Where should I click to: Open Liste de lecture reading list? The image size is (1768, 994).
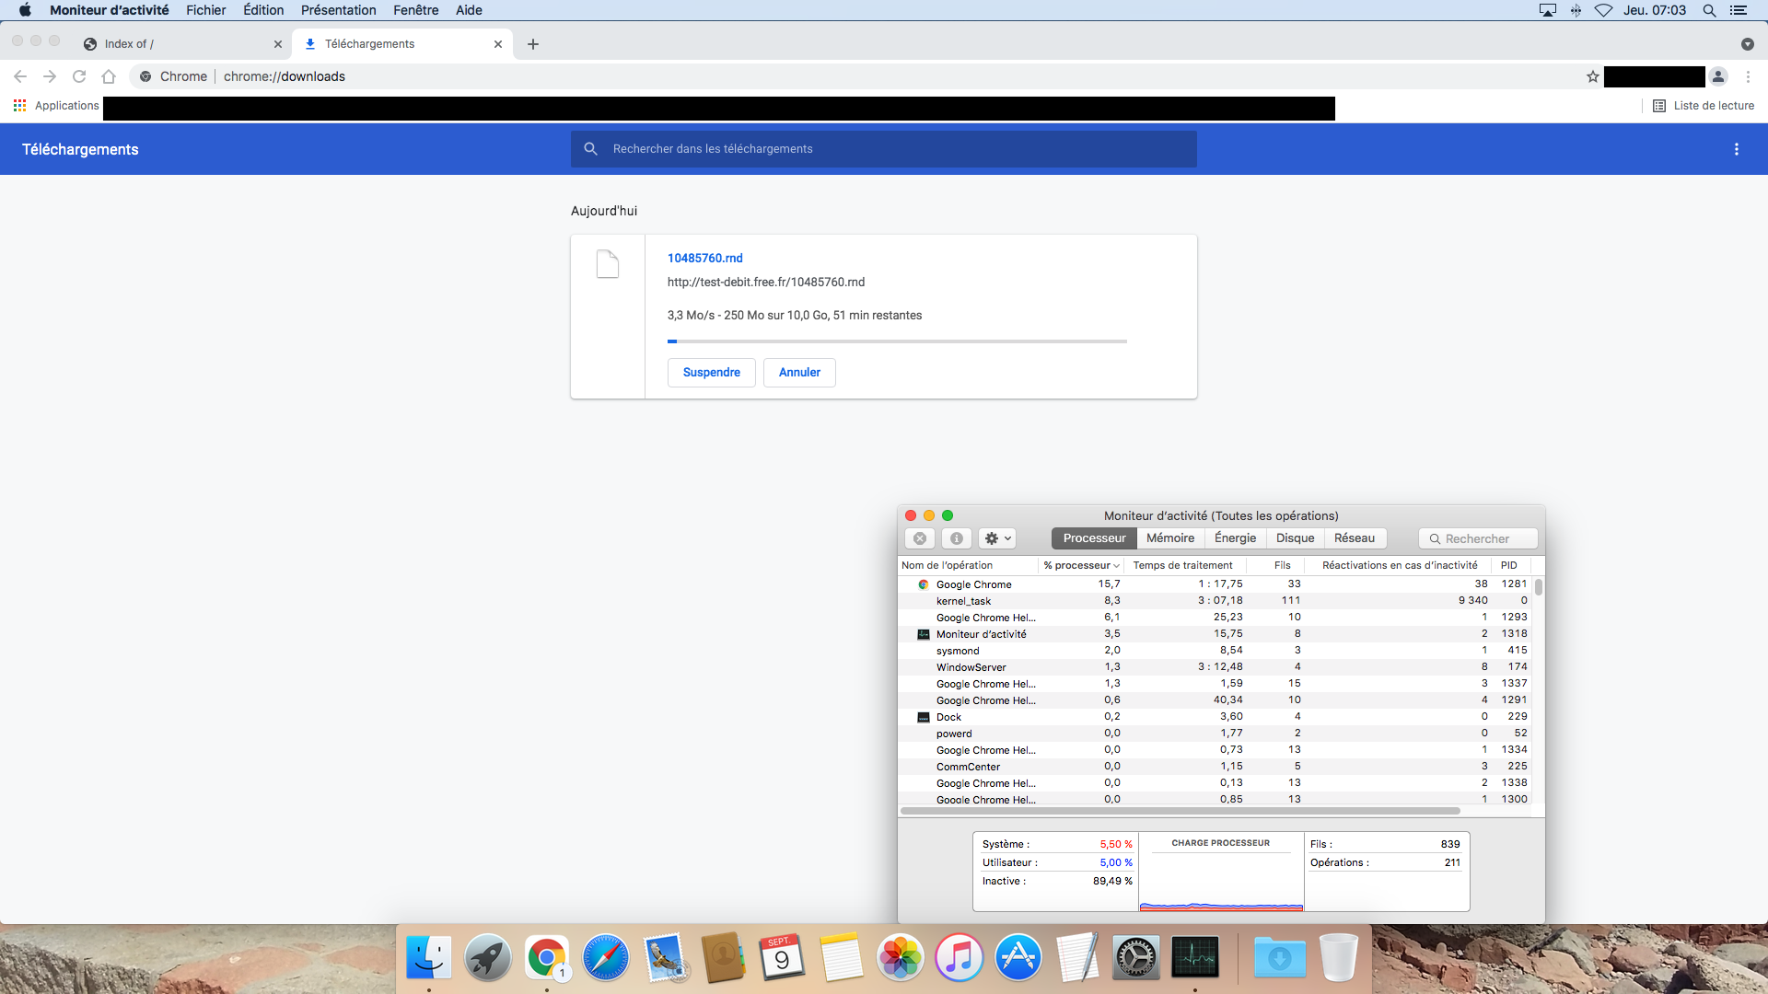pyautogui.click(x=1704, y=106)
